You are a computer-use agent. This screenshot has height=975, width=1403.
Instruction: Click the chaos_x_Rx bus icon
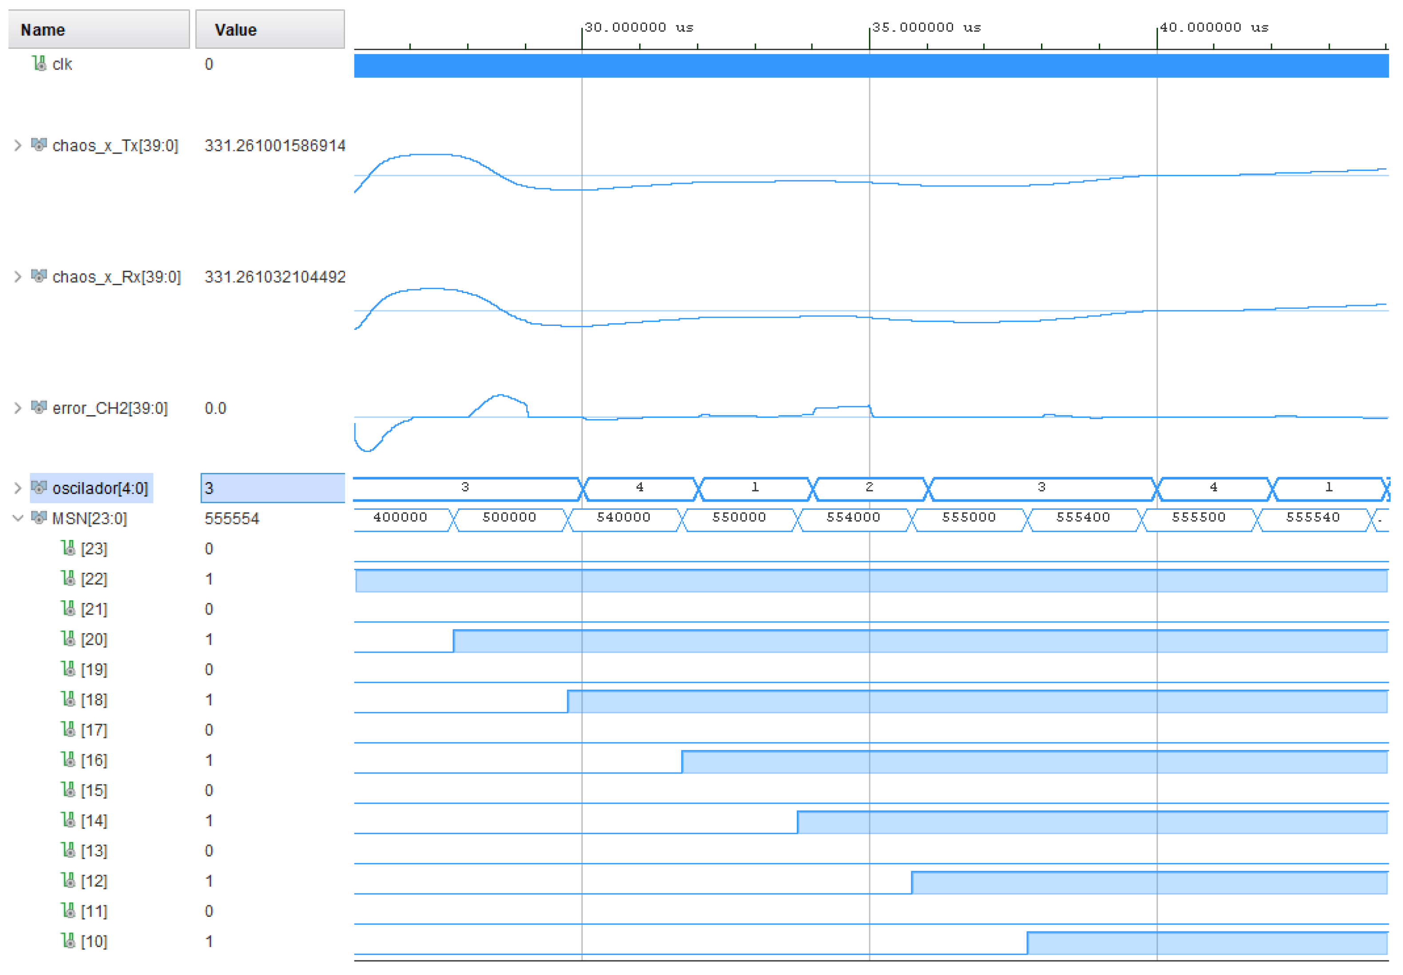39,276
